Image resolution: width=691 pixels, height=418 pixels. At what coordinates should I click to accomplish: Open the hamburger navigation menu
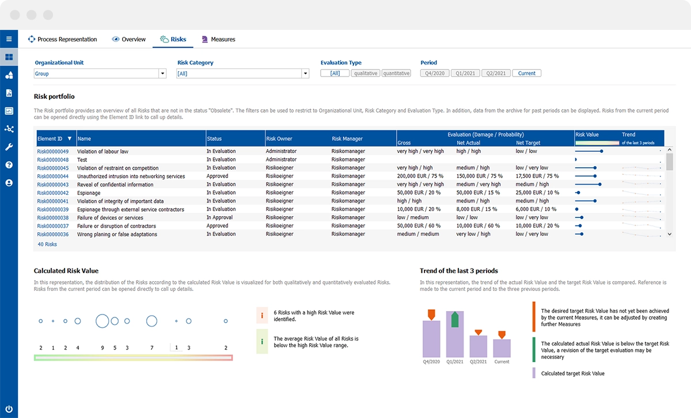pyautogui.click(x=8, y=39)
